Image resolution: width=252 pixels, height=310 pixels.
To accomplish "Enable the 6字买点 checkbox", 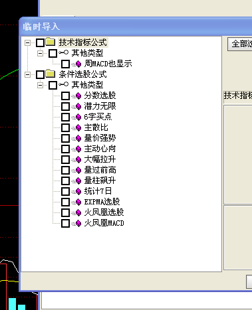I will 65,117.
